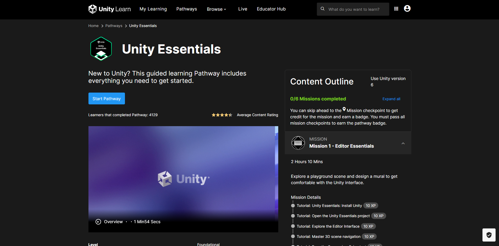
Task: Click 'Learners that completed Pathway: 4129'
Action: [123, 115]
